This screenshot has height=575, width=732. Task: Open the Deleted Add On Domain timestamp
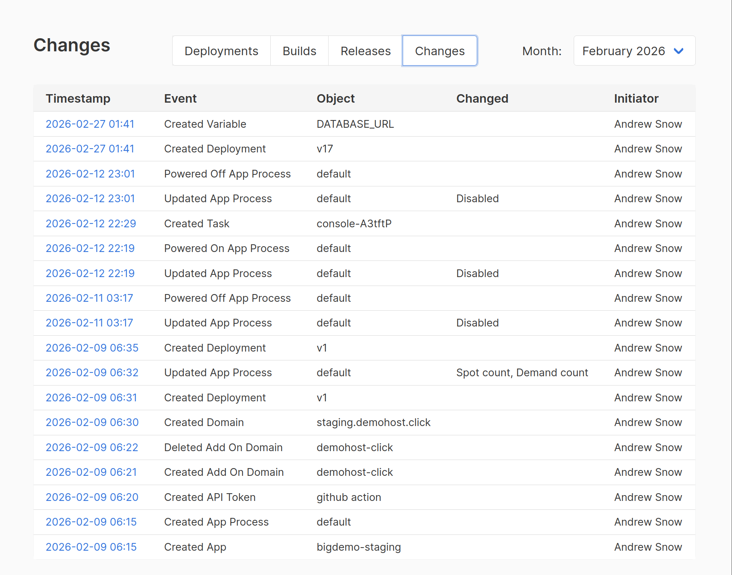click(x=92, y=447)
